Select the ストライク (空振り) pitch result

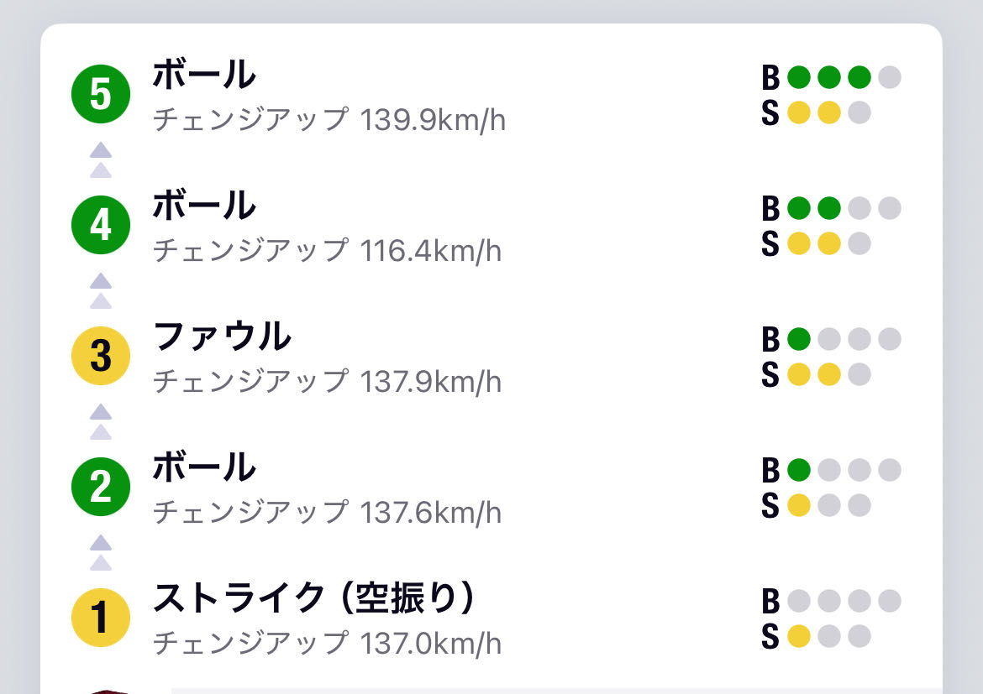313,597
